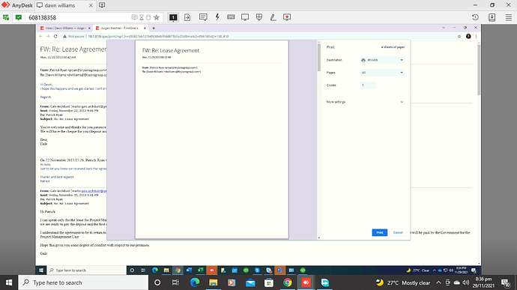Open the AnyDesk display settings monitor icon
The height and width of the screenshot is (290, 517).
[245, 17]
